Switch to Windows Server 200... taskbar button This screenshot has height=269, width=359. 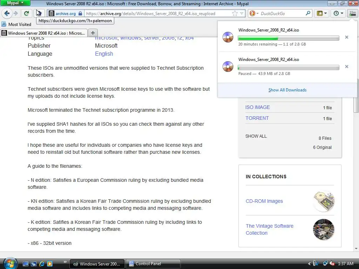97,264
